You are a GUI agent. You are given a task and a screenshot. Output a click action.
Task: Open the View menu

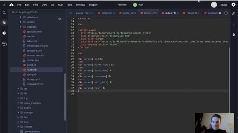coord(45,5)
